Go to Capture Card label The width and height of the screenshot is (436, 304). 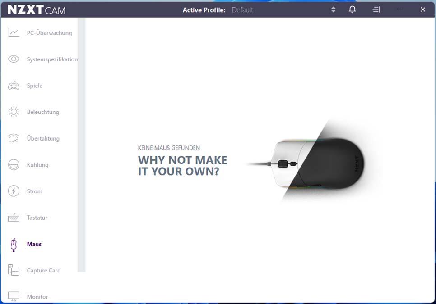tap(44, 270)
